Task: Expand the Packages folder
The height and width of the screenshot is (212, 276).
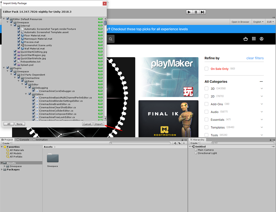Action: tap(2, 169)
